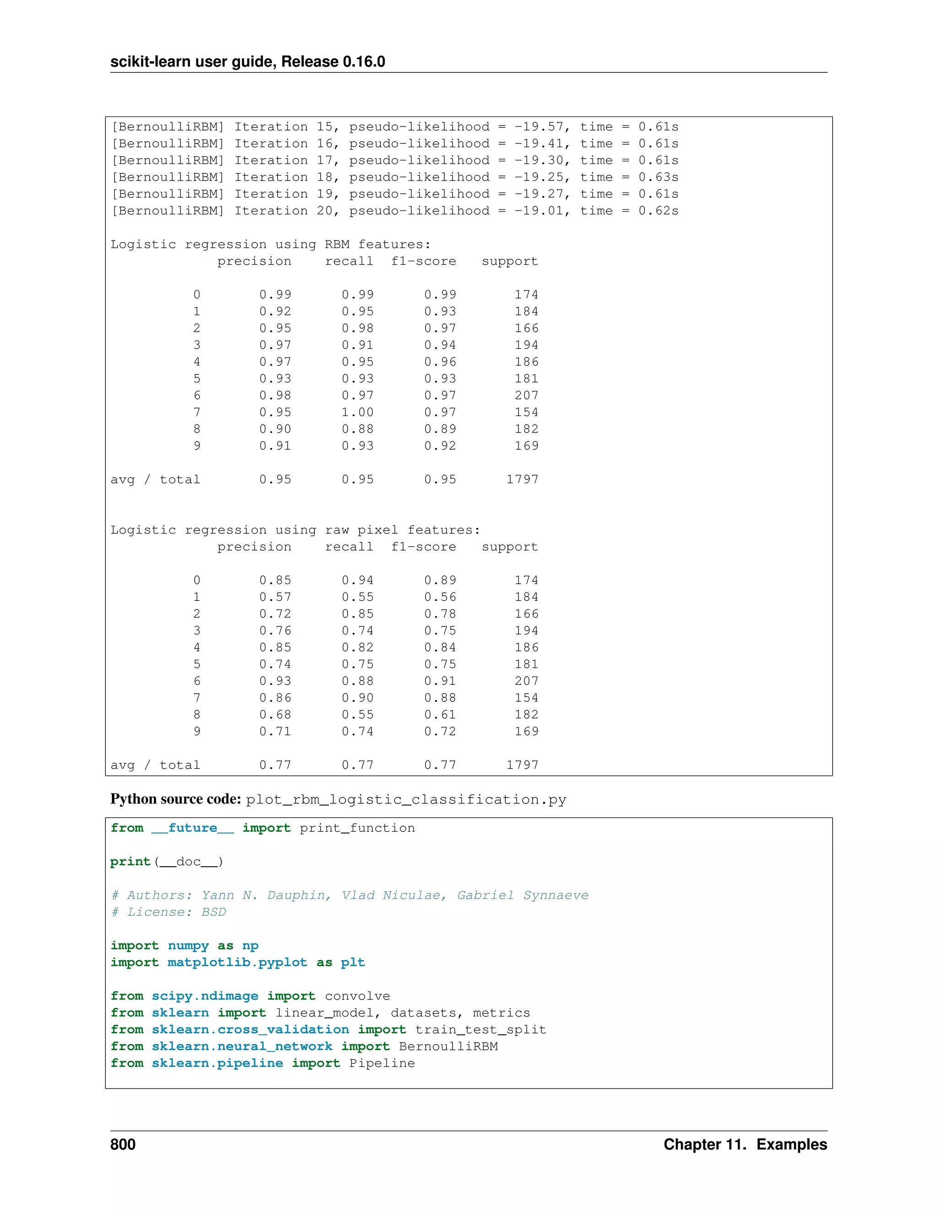Click 'Python source code:' label
The height and width of the screenshot is (1214, 938).
175,799
